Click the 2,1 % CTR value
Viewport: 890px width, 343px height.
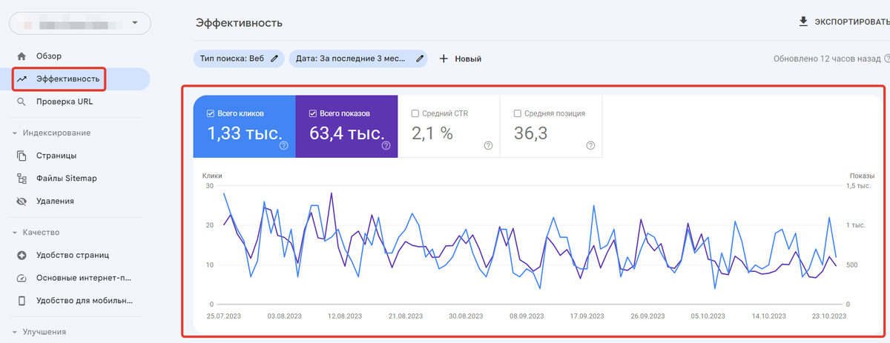pos(432,133)
